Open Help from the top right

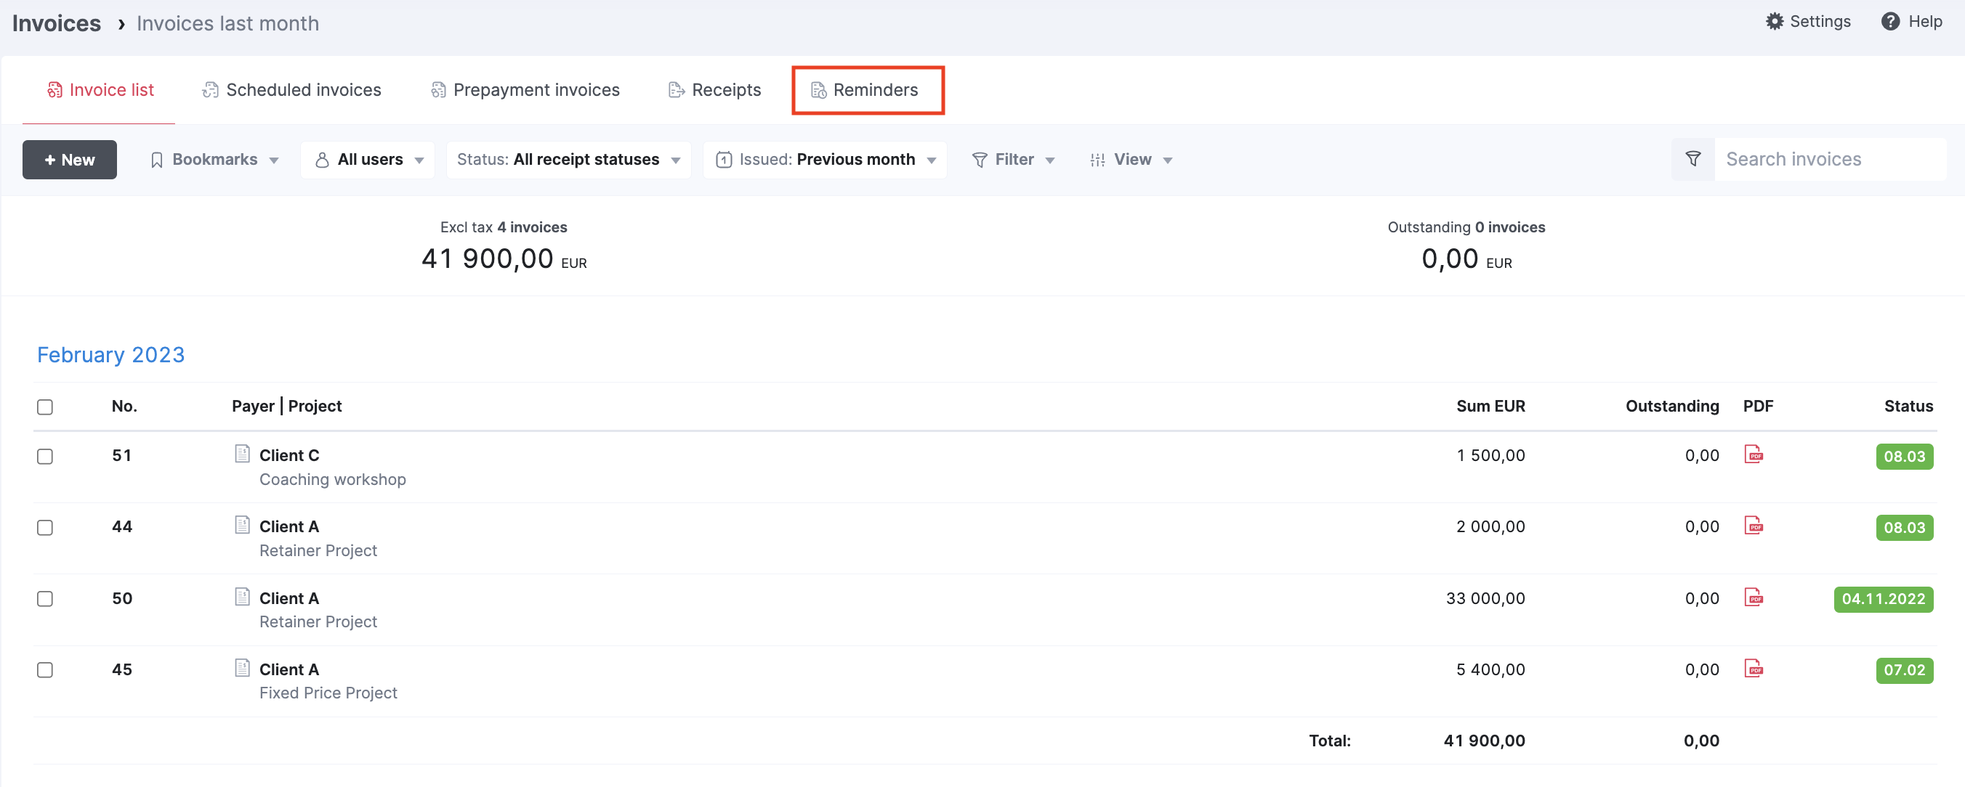click(1912, 21)
